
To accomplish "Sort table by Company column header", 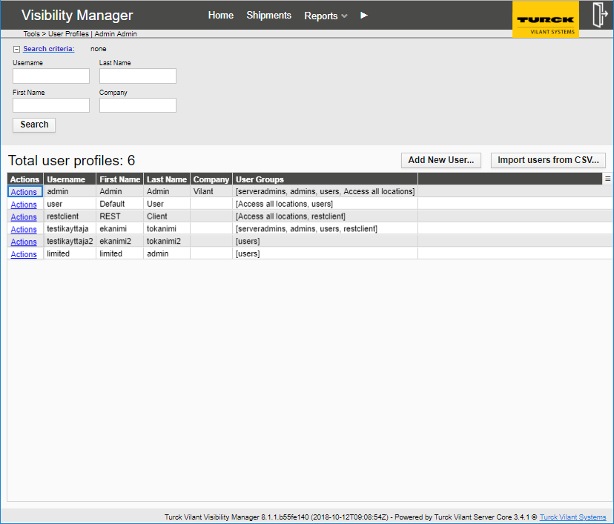I will (x=211, y=179).
